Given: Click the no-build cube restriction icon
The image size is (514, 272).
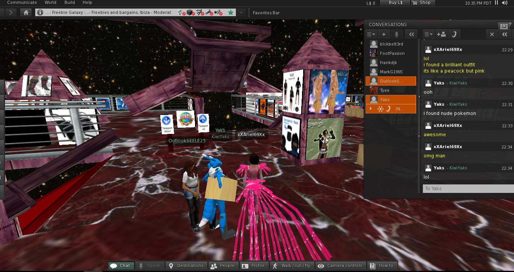Looking at the screenshot, I should tap(190, 12).
